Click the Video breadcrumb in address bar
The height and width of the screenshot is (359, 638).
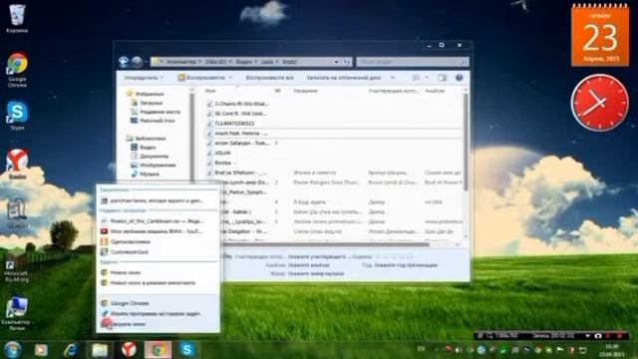coord(243,62)
